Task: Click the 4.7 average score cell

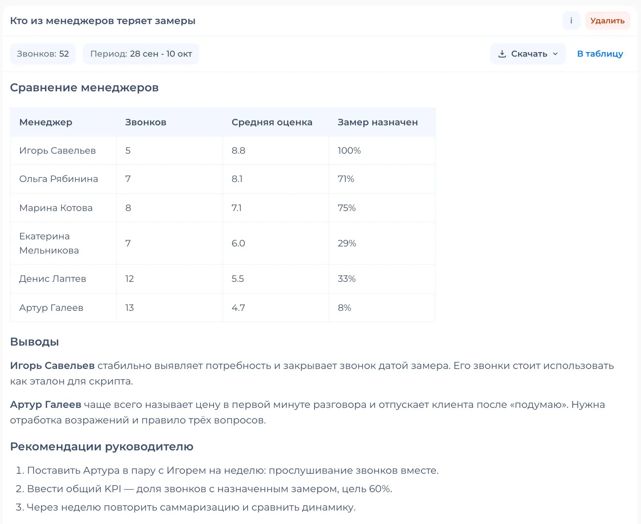Action: coord(276,308)
